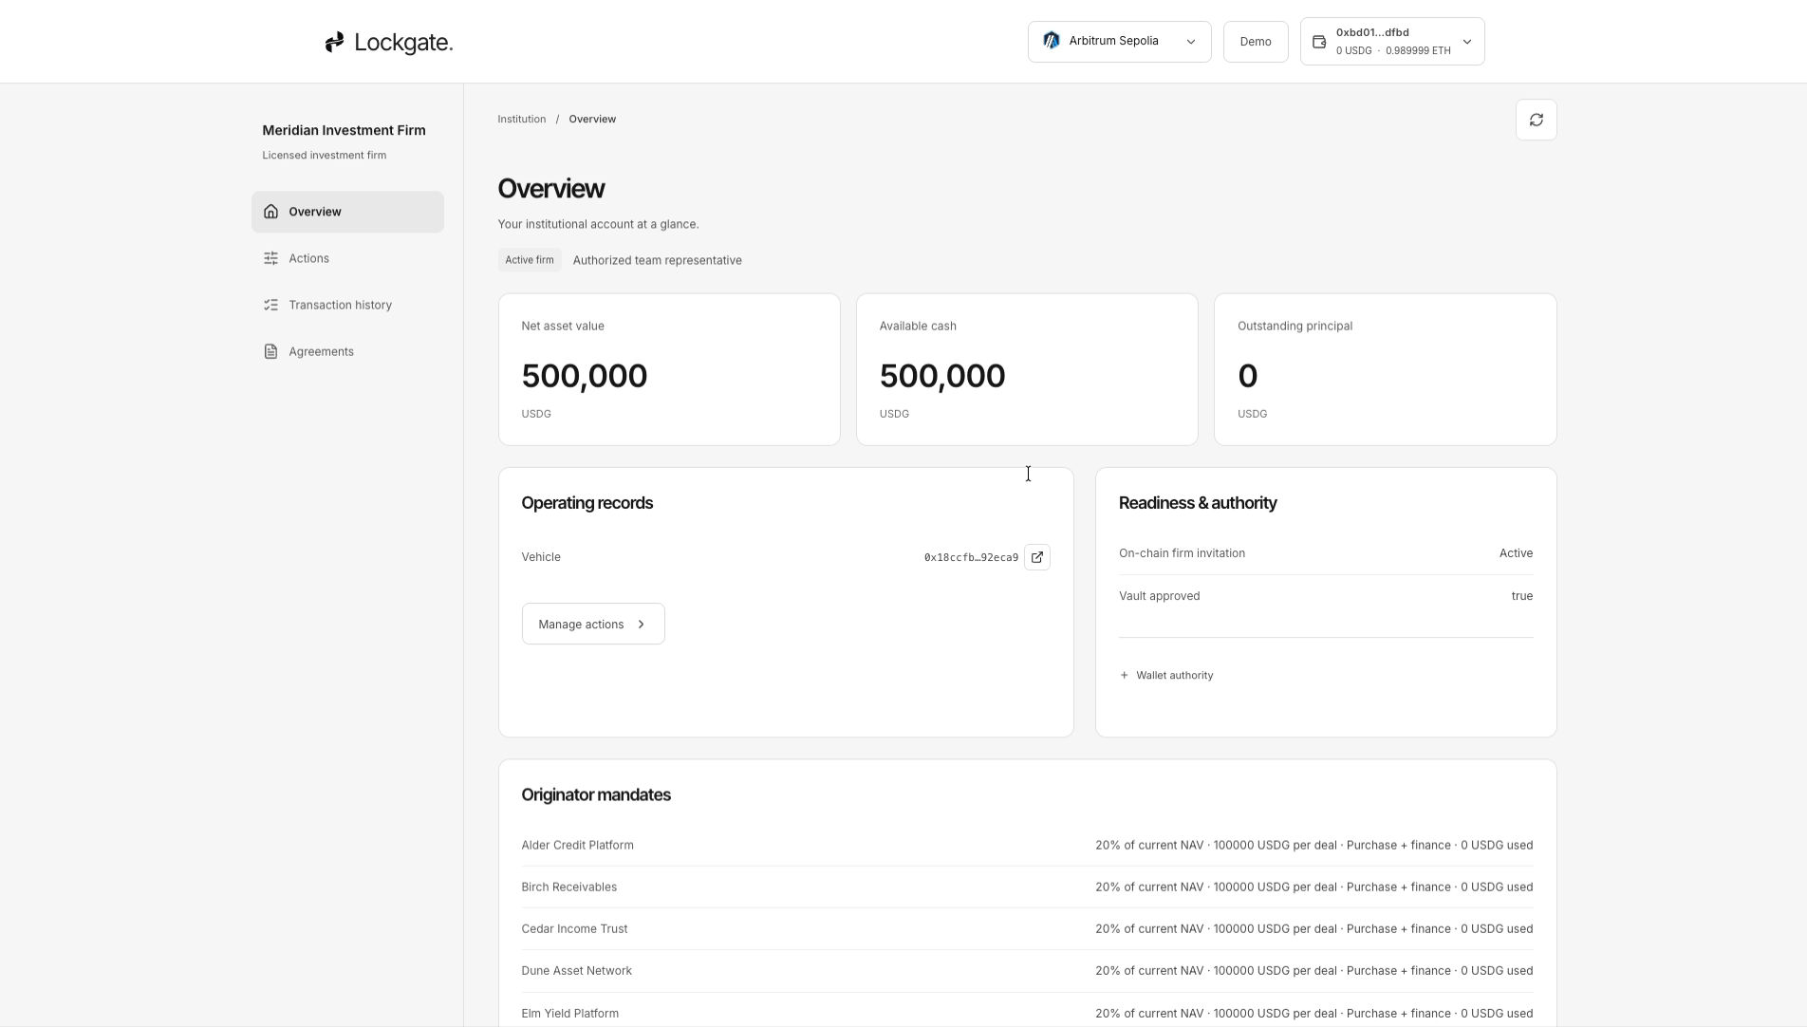Click the refresh icon button
The width and height of the screenshot is (1807, 1027).
click(x=1536, y=120)
